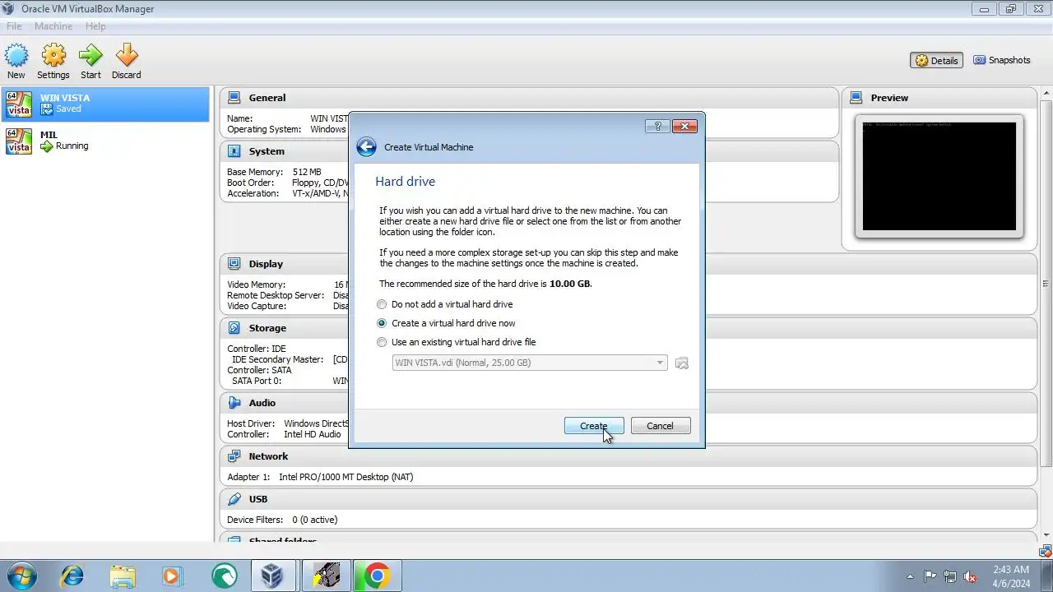Click the USB header label

click(x=258, y=499)
